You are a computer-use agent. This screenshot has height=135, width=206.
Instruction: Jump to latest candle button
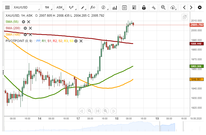click(98, 111)
